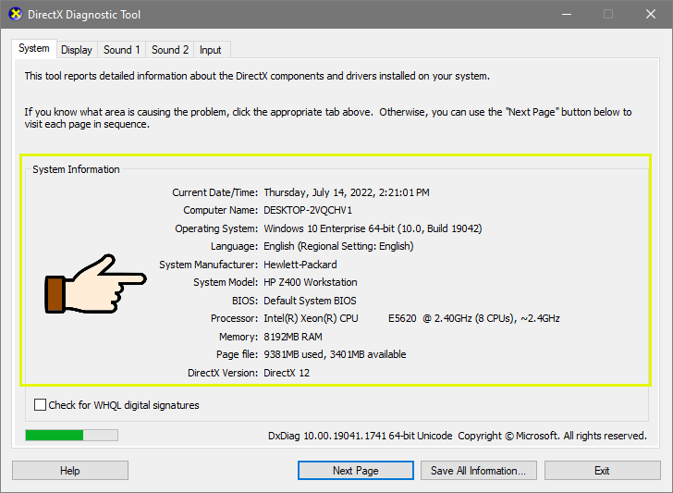673x493 pixels.
Task: Click the System Information group label
Action: tap(76, 169)
